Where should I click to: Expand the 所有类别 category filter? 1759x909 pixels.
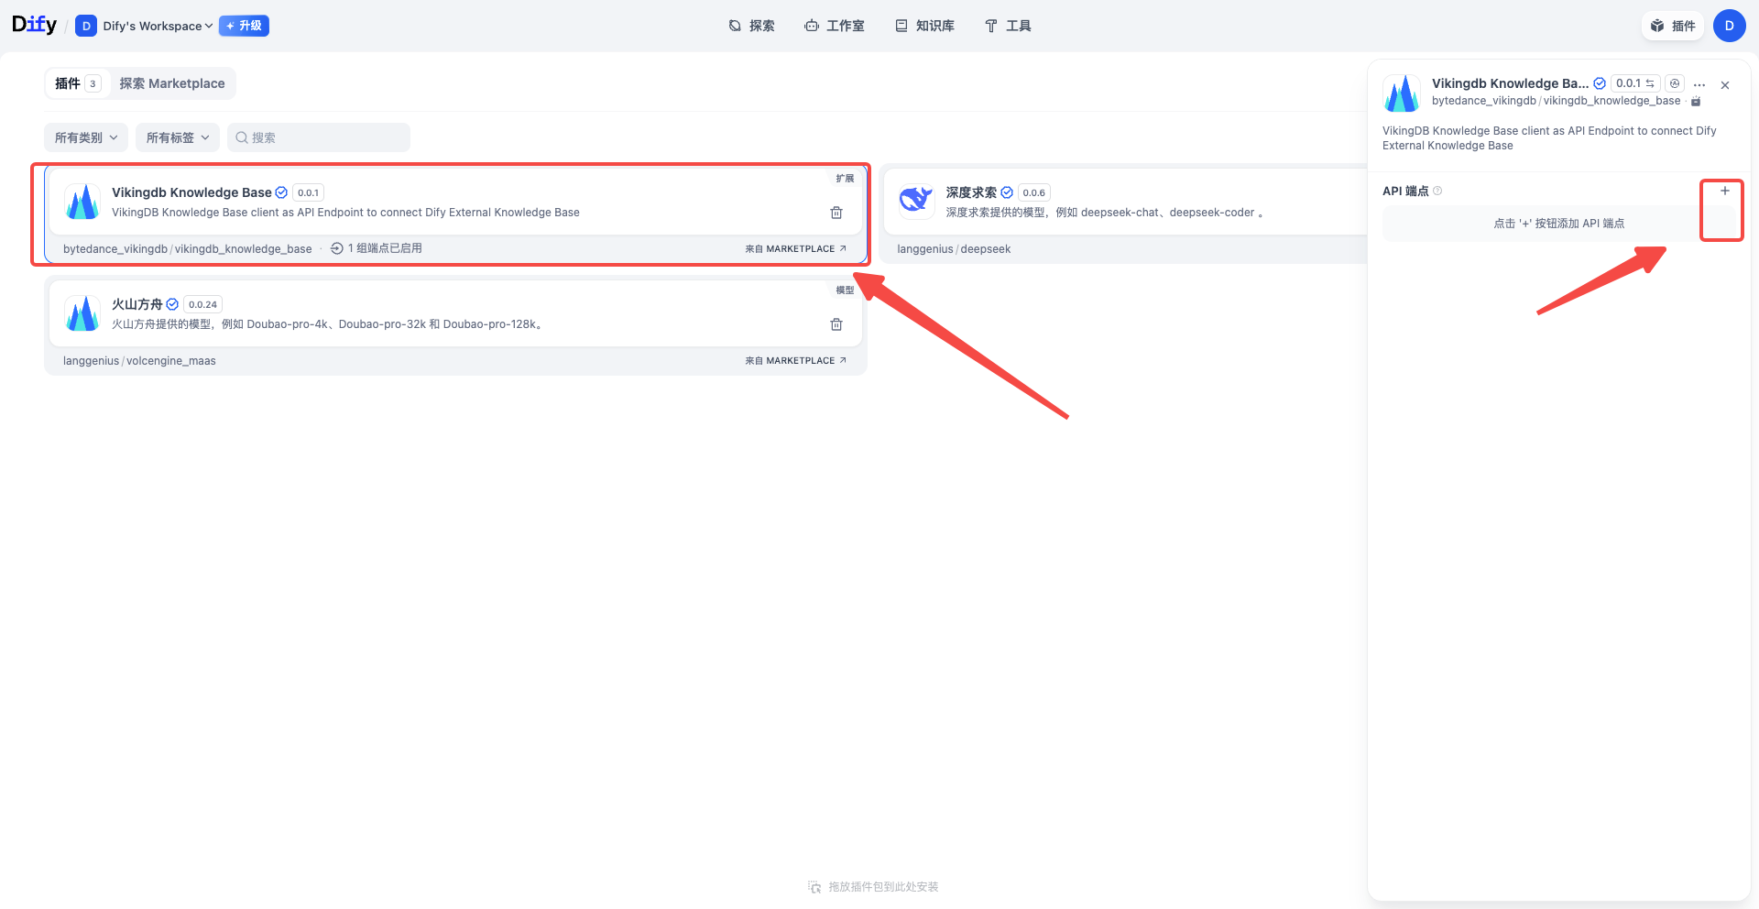point(86,137)
